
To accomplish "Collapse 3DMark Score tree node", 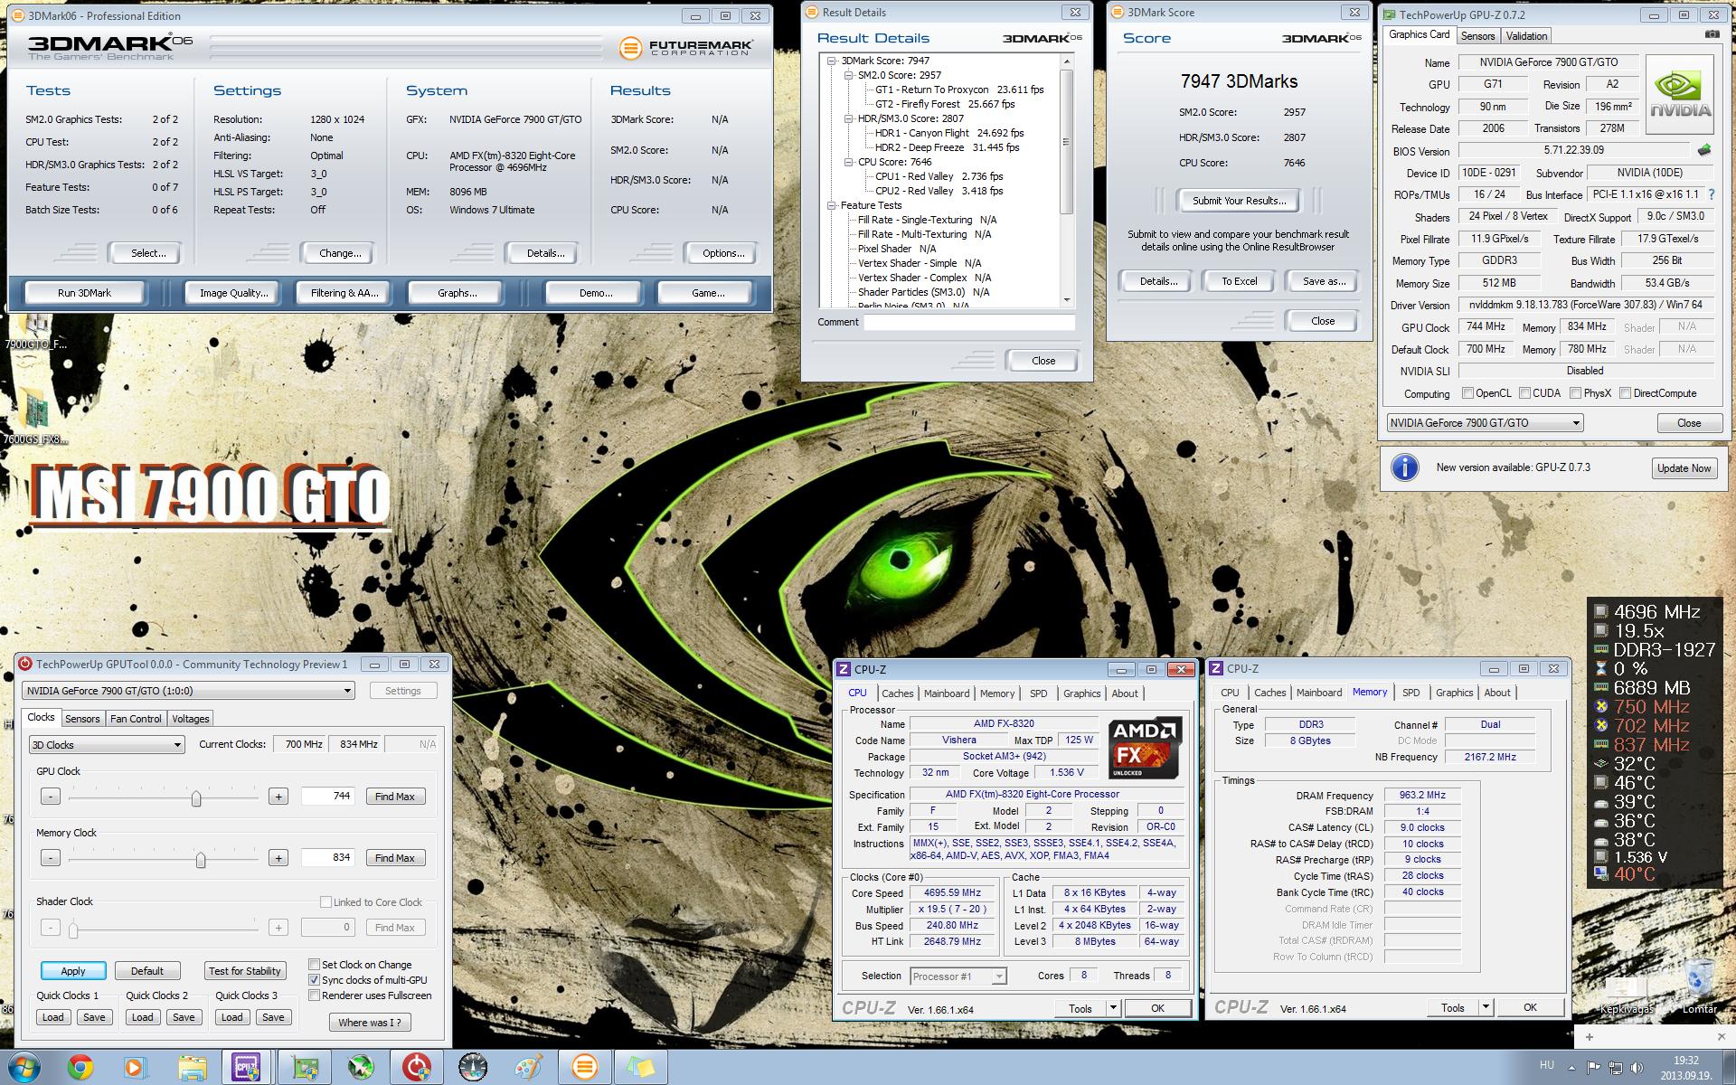I will pos(832,61).
